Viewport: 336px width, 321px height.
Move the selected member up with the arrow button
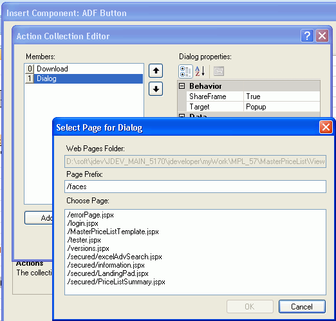(156, 71)
